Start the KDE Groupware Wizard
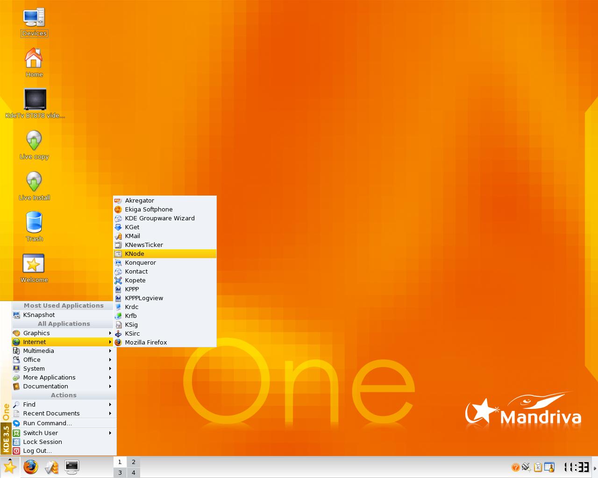 (x=165, y=218)
